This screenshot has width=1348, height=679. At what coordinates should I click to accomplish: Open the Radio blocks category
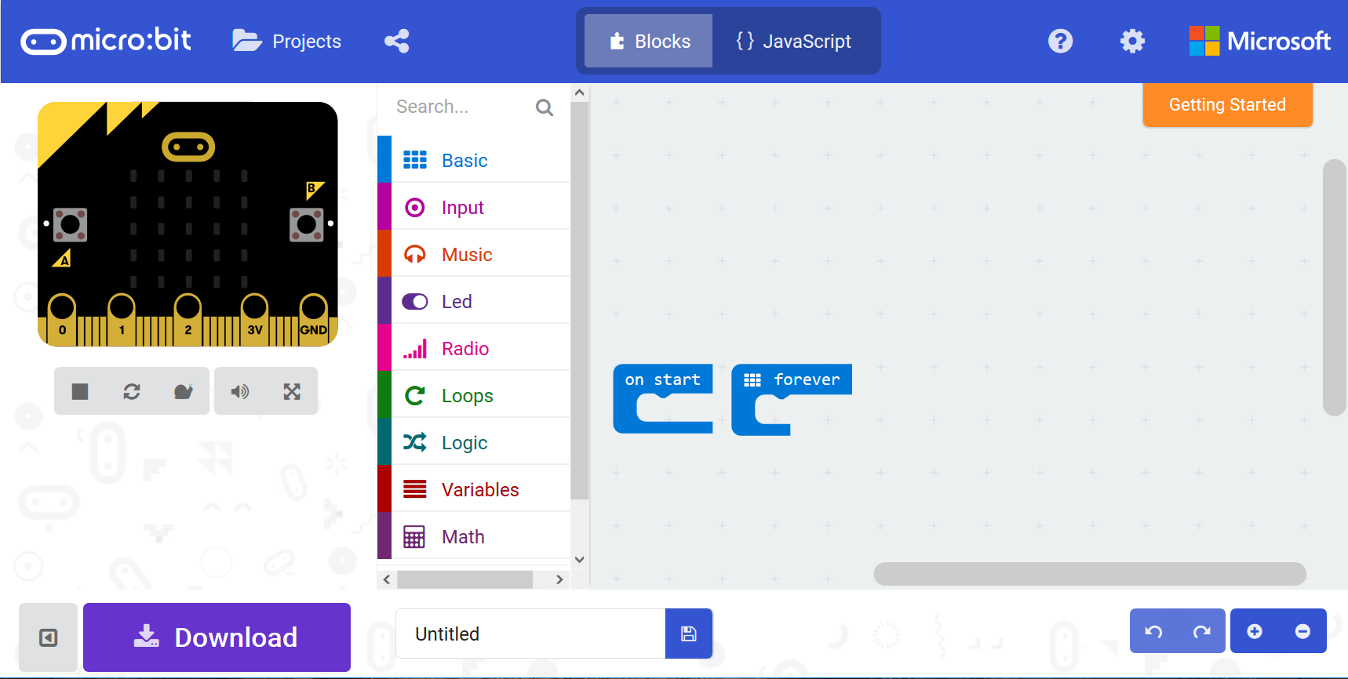473,348
